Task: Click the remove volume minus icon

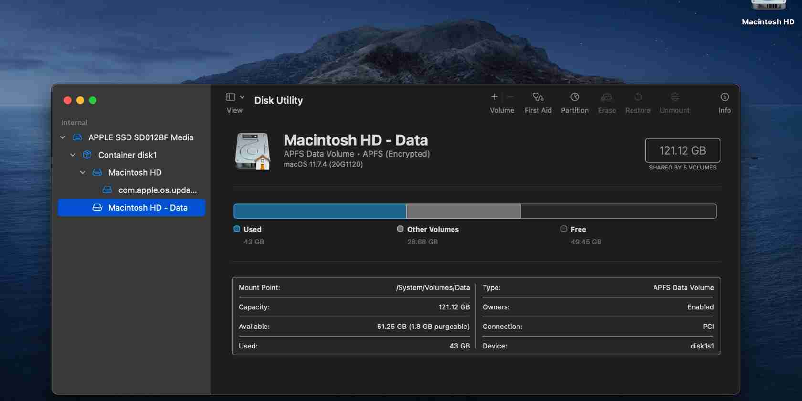Action: (x=510, y=97)
